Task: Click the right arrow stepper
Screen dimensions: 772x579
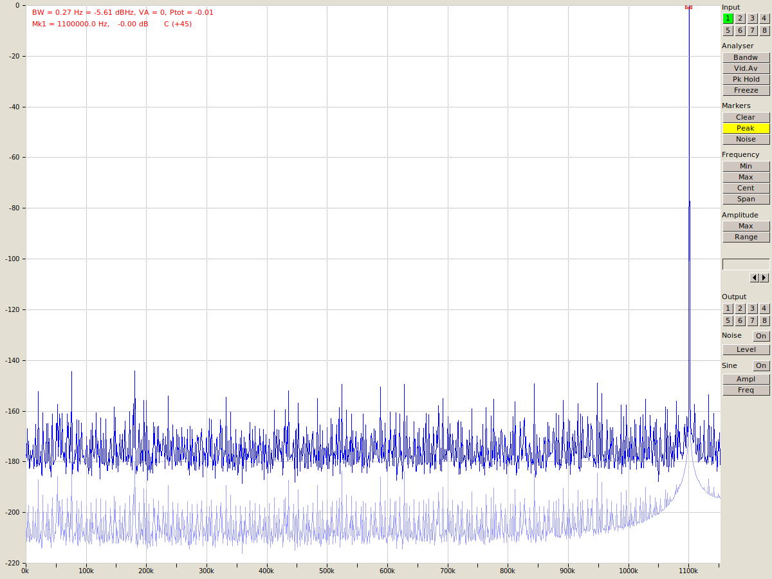Action: click(x=764, y=278)
